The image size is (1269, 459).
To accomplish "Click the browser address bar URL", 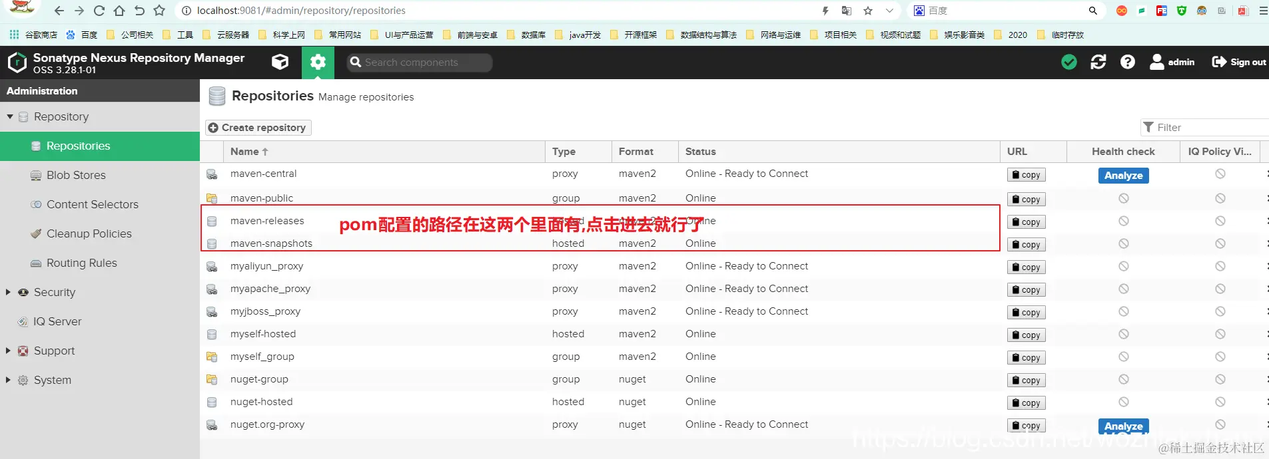I will pyautogui.click(x=301, y=11).
